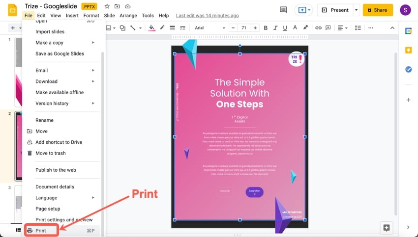
Task: Open the comment history icon
Action: pyautogui.click(x=283, y=10)
